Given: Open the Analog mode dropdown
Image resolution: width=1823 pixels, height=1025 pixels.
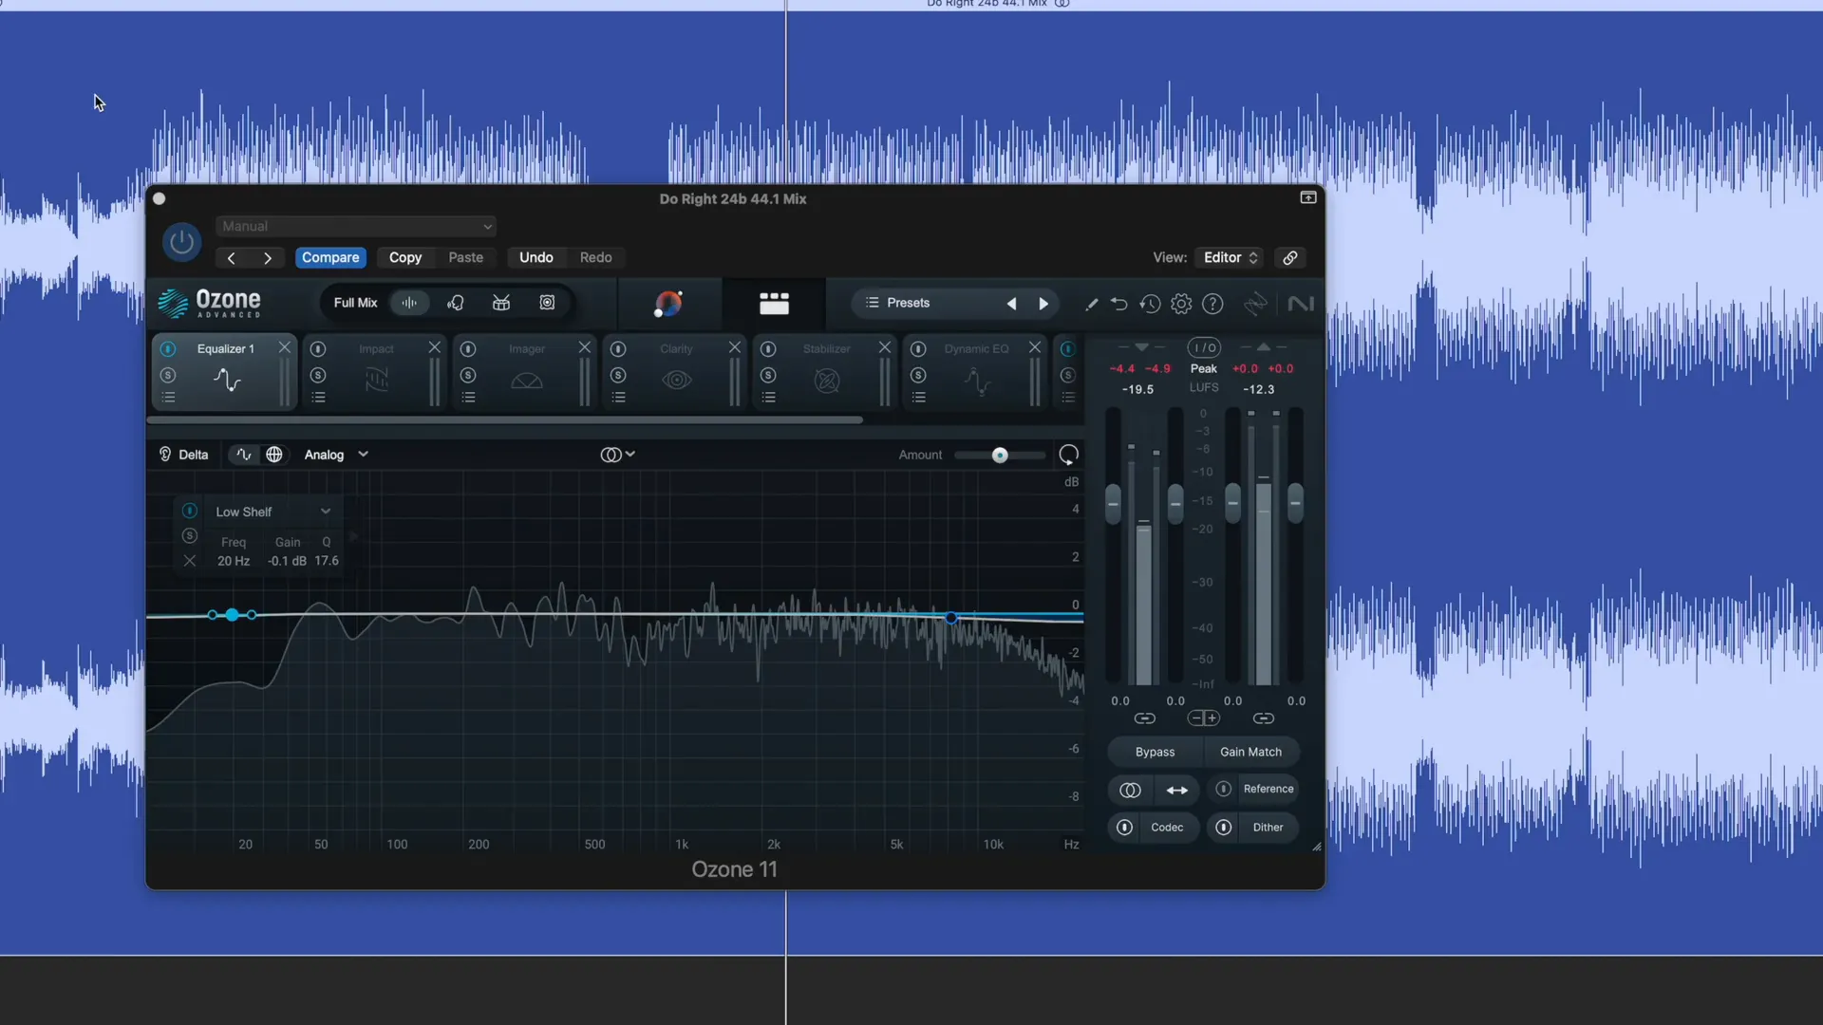Looking at the screenshot, I should [336, 455].
